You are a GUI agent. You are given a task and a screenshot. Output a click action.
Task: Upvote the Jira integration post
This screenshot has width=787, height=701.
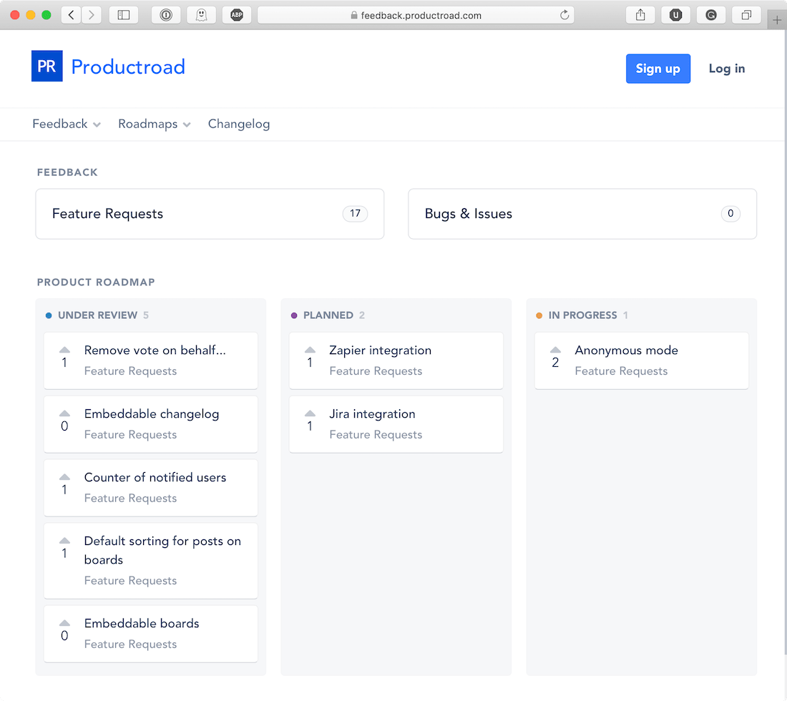pos(311,413)
